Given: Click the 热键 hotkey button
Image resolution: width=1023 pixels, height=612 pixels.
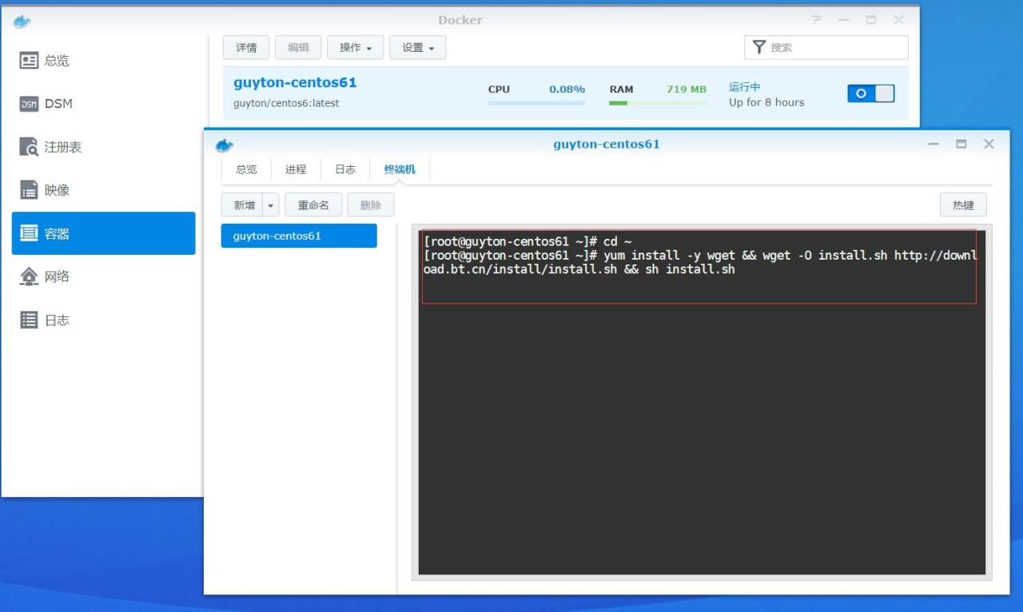Looking at the screenshot, I should coord(963,205).
